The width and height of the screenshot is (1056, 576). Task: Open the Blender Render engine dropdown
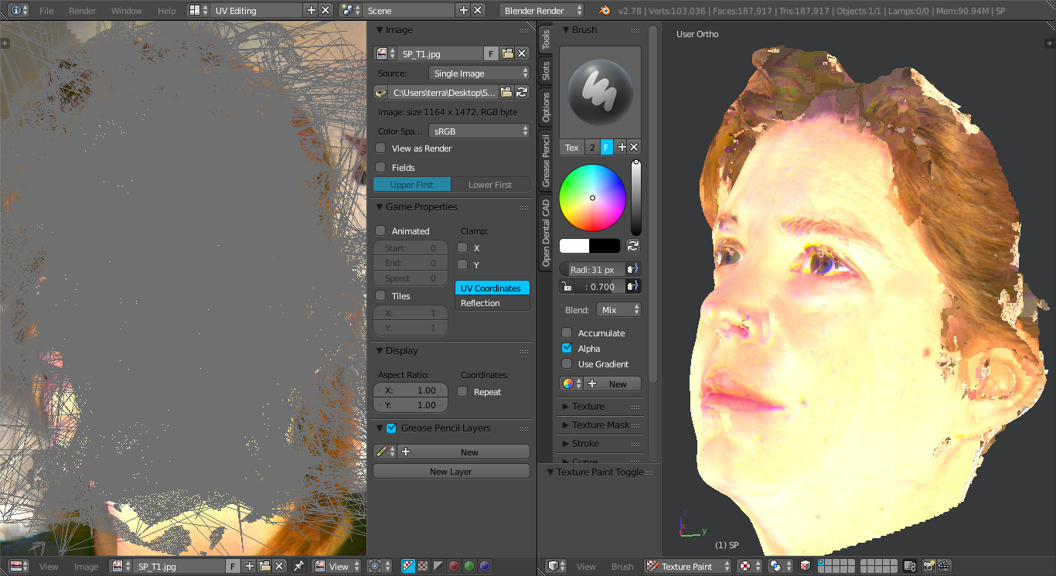tap(543, 11)
